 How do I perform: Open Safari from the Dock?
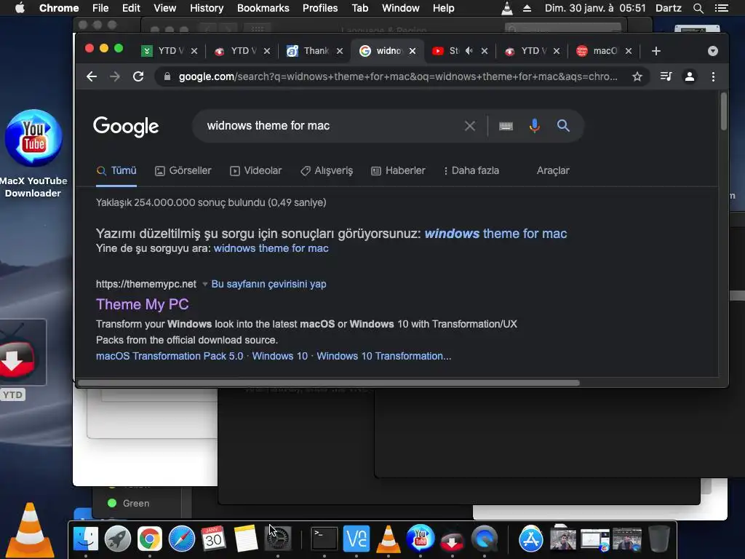(x=181, y=539)
